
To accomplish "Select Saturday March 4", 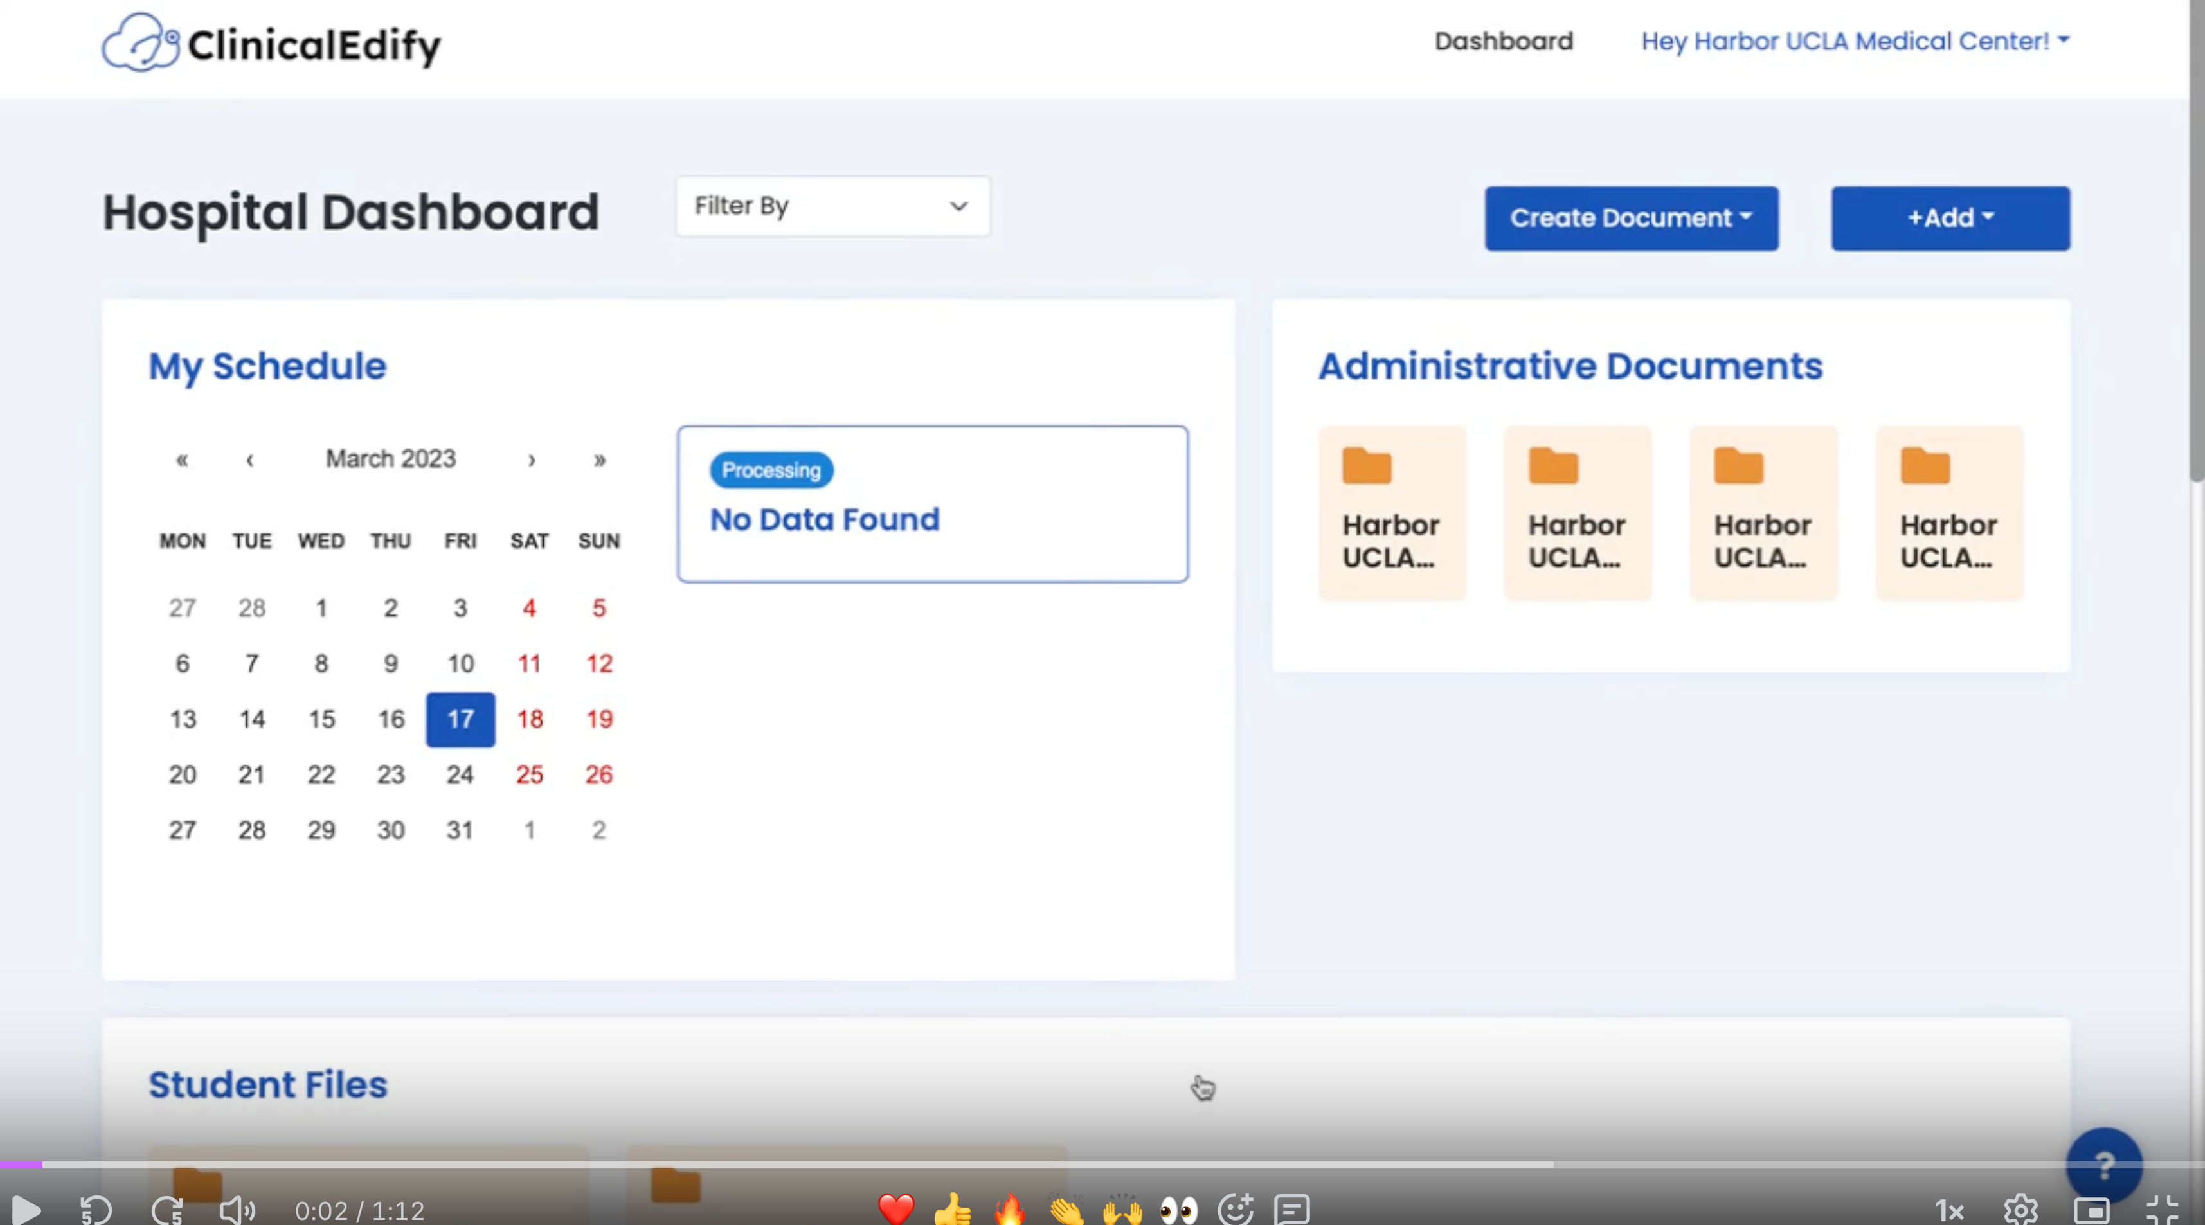I will point(530,608).
